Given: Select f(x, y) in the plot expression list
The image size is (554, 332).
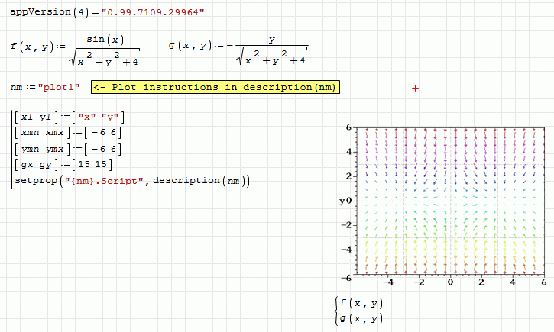Looking at the screenshot, I should 361,303.
